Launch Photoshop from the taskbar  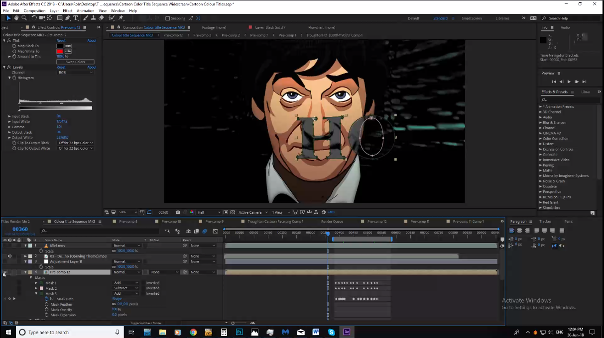[x=239, y=332]
